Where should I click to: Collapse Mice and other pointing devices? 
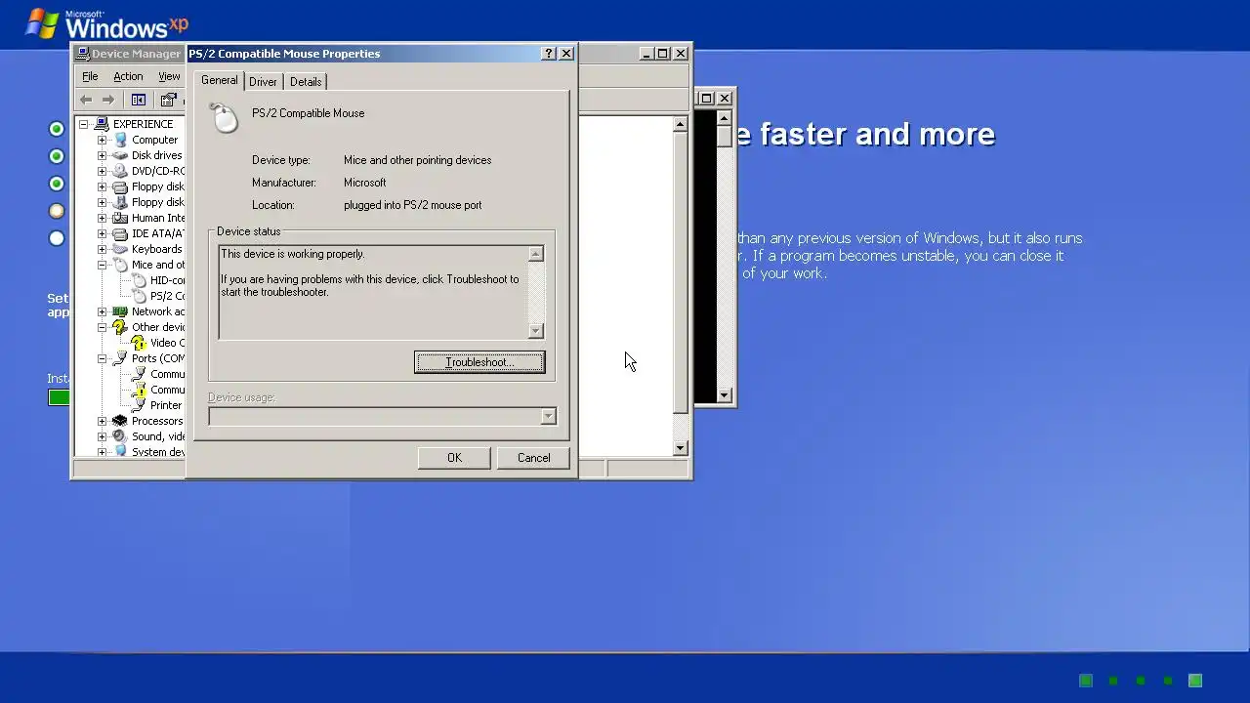click(x=102, y=265)
